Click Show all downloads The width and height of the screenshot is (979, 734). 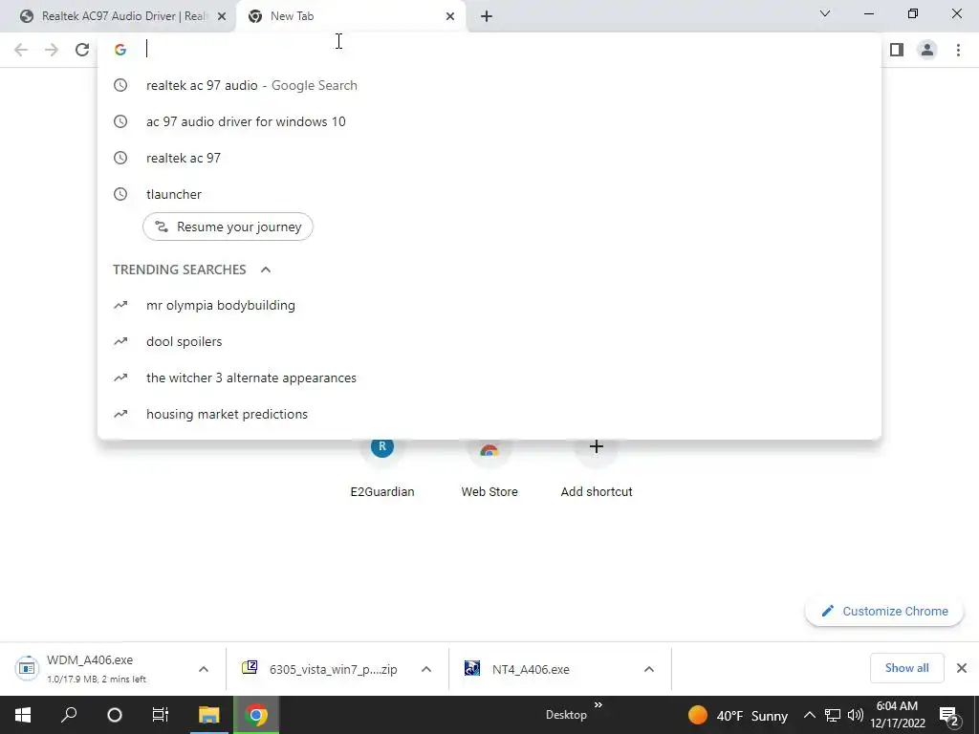point(906,668)
